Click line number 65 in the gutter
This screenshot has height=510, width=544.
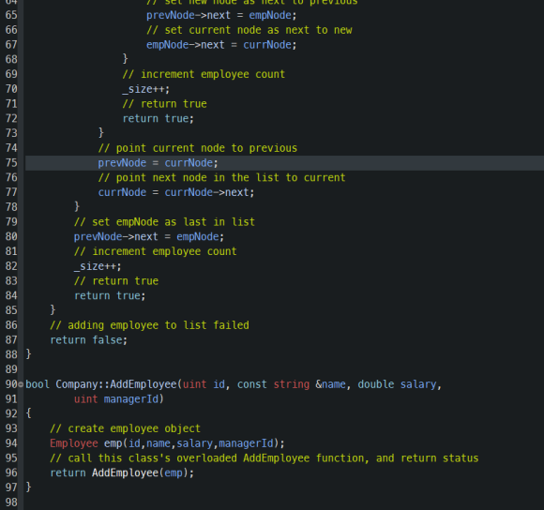pos(11,15)
